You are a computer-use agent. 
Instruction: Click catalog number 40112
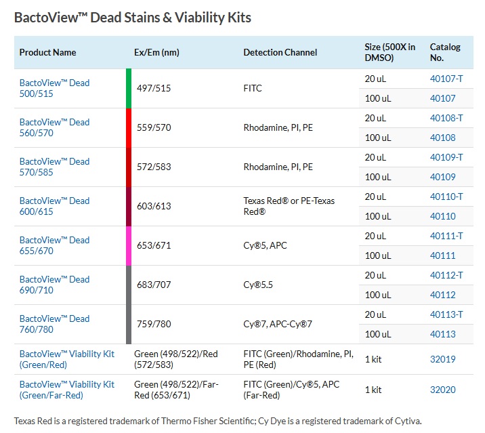[x=442, y=295]
